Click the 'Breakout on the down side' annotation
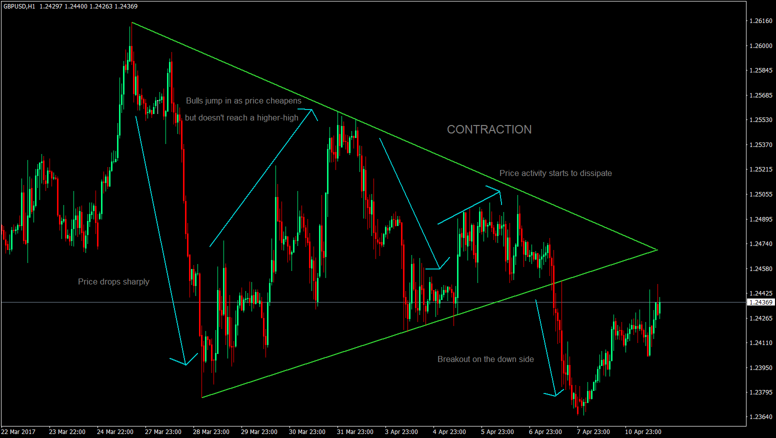 click(x=485, y=359)
